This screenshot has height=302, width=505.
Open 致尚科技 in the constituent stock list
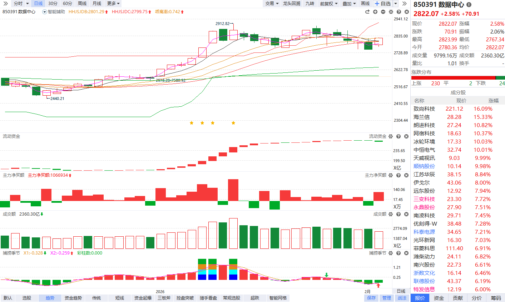(x=424, y=109)
